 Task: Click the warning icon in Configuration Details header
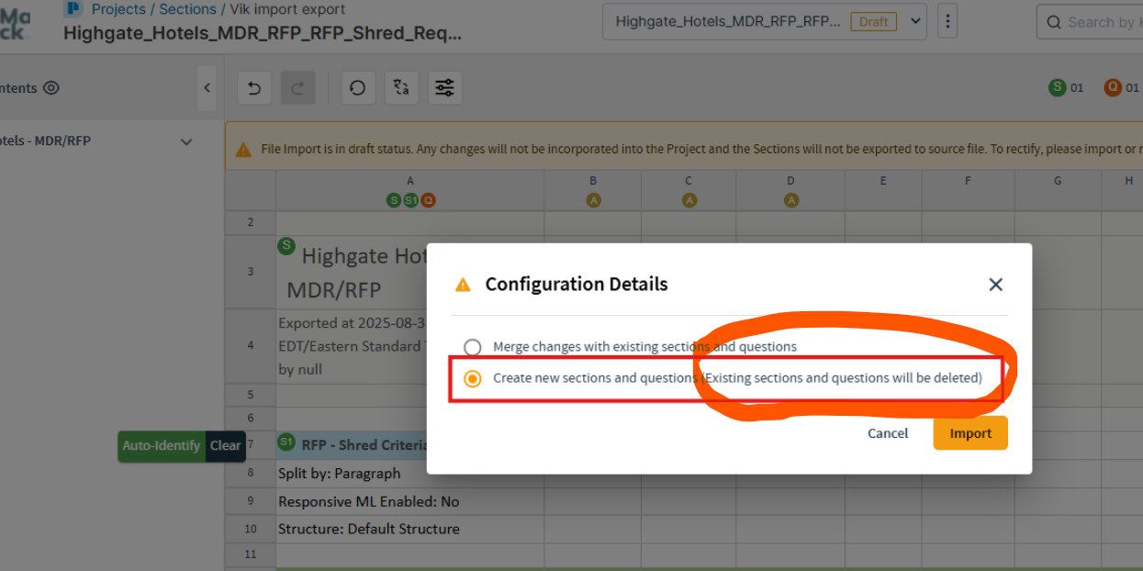pos(463,285)
